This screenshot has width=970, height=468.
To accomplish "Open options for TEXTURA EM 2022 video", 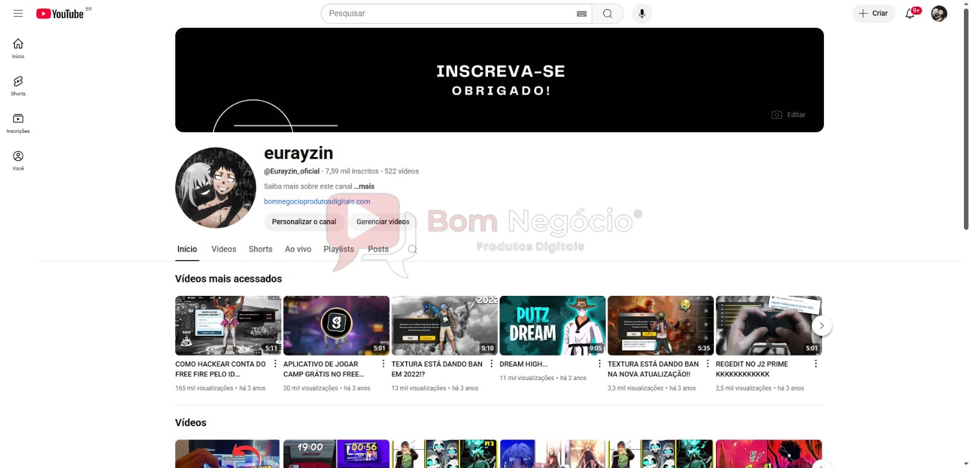I will (491, 364).
